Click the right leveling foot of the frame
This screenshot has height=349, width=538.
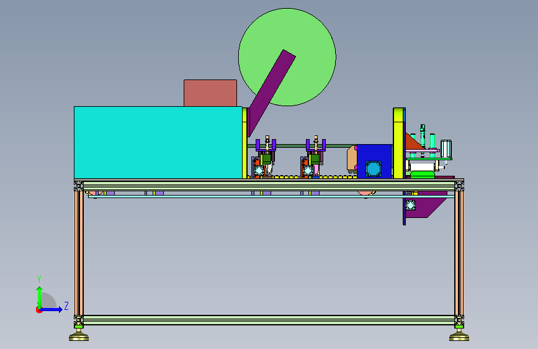point(459,335)
